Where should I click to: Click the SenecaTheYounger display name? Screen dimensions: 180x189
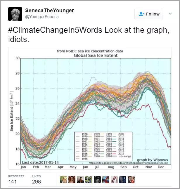pyautogui.click(x=49, y=11)
